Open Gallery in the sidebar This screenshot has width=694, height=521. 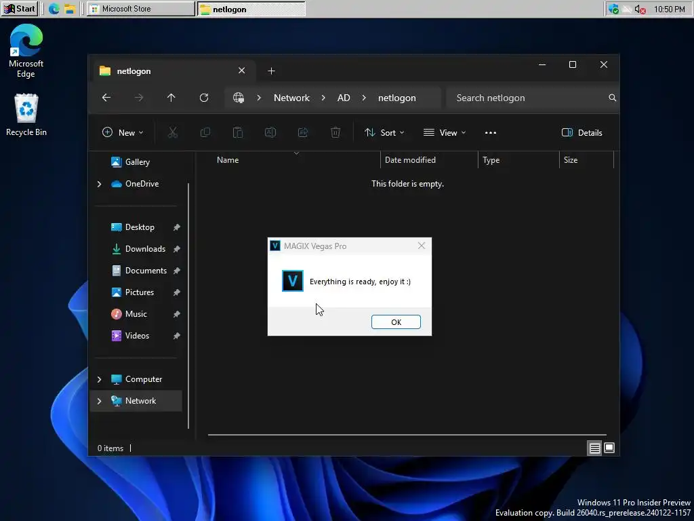137,162
